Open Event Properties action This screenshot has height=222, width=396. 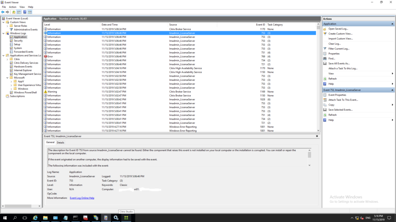click(x=337, y=95)
